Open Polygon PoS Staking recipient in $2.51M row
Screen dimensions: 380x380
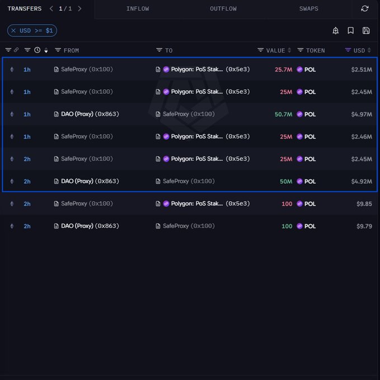tap(210, 69)
